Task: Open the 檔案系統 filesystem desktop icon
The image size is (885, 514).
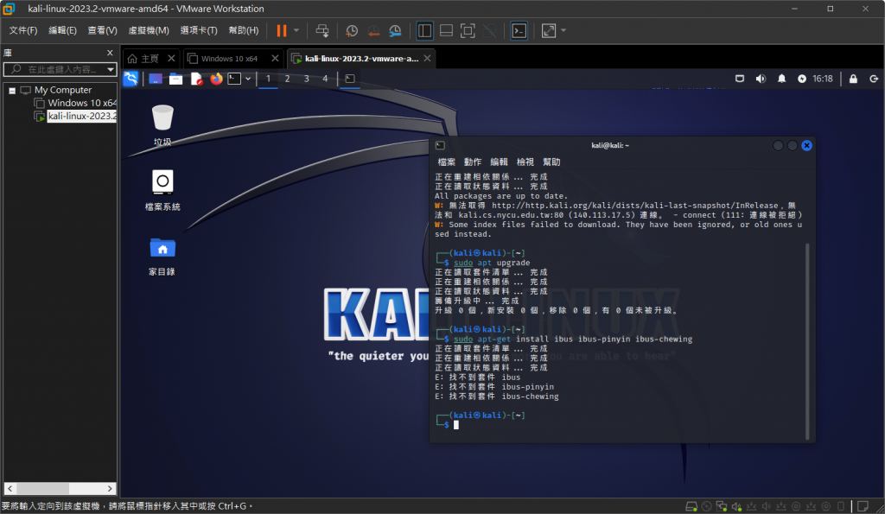Action: [162, 189]
